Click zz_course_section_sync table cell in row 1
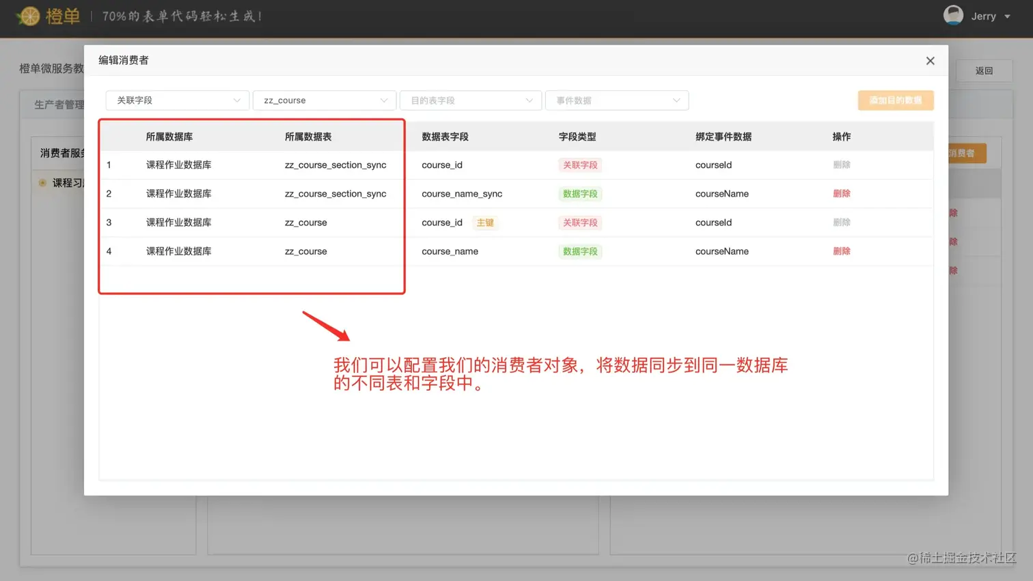This screenshot has width=1033, height=581. [x=335, y=165]
